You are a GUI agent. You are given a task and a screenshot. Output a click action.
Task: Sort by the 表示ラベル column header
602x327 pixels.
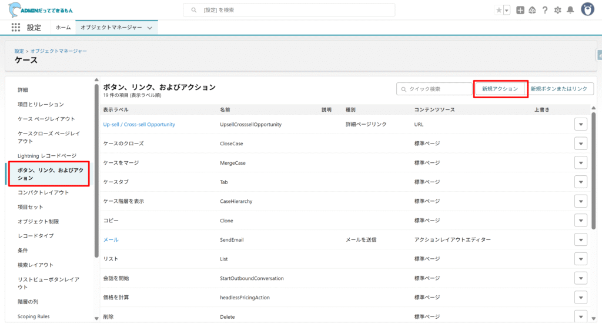(x=116, y=109)
